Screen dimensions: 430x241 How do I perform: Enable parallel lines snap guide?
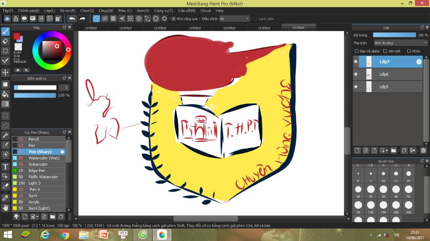point(105,18)
